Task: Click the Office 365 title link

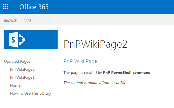Action: pyautogui.click(x=34, y=7)
